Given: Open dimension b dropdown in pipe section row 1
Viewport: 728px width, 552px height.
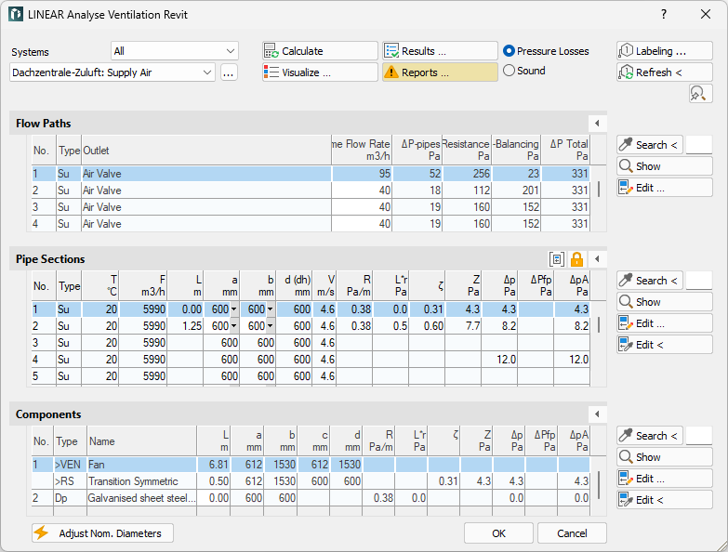Looking at the screenshot, I should [x=271, y=309].
